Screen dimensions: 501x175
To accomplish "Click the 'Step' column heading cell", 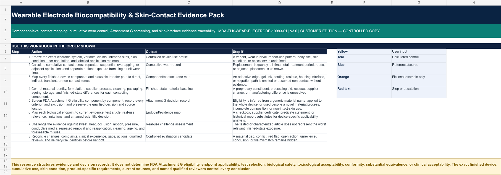I will pyautogui.click(x=21, y=52).
